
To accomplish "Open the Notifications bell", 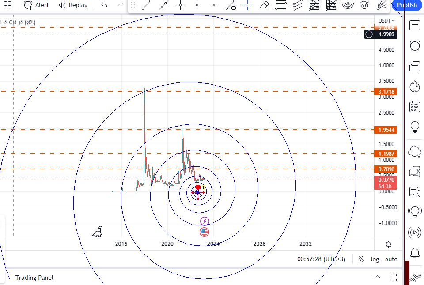I will 415,253.
